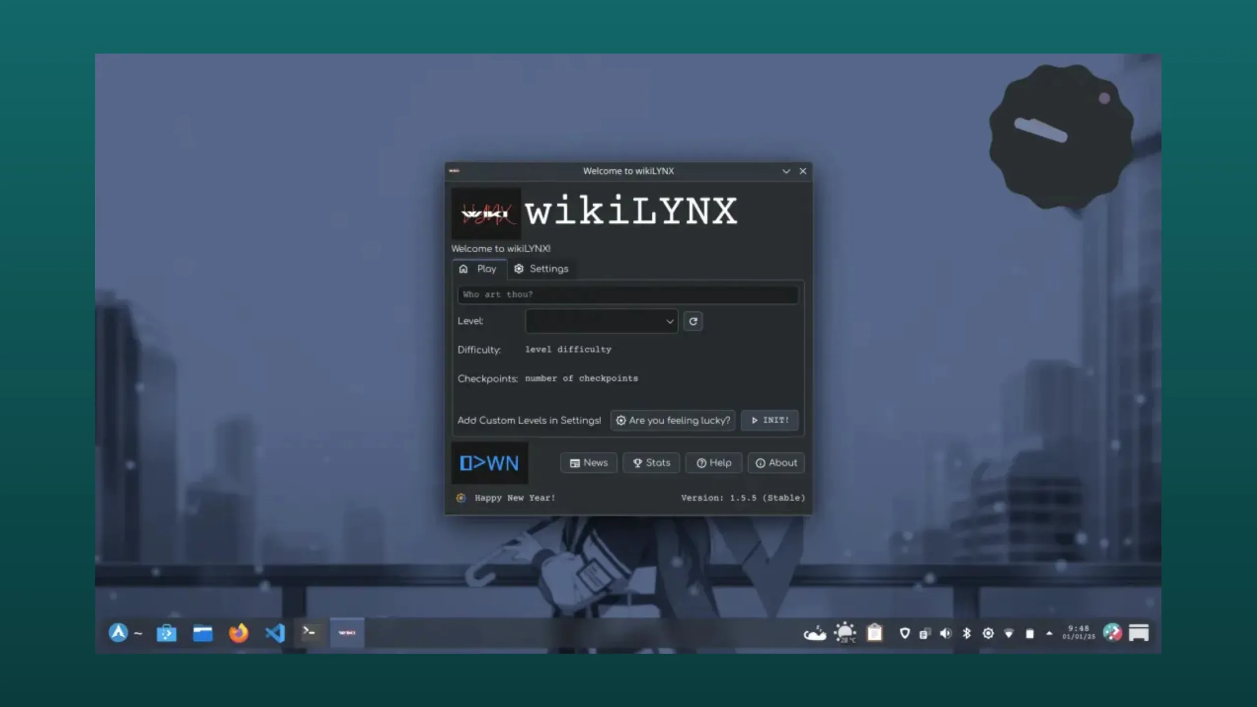The height and width of the screenshot is (707, 1257).
Task: Click the clock showing 9:48
Action: [x=1078, y=633]
